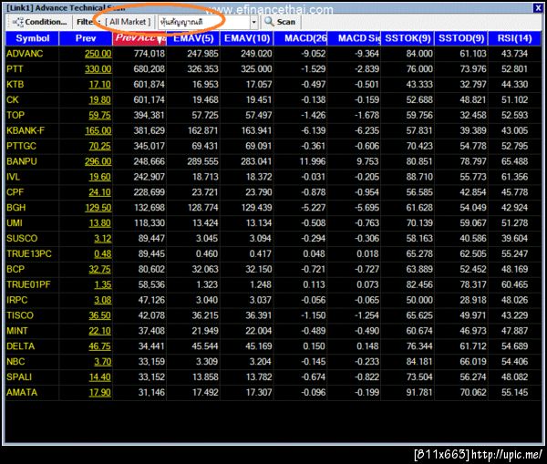Sort by Symbol column header

(x=33, y=38)
